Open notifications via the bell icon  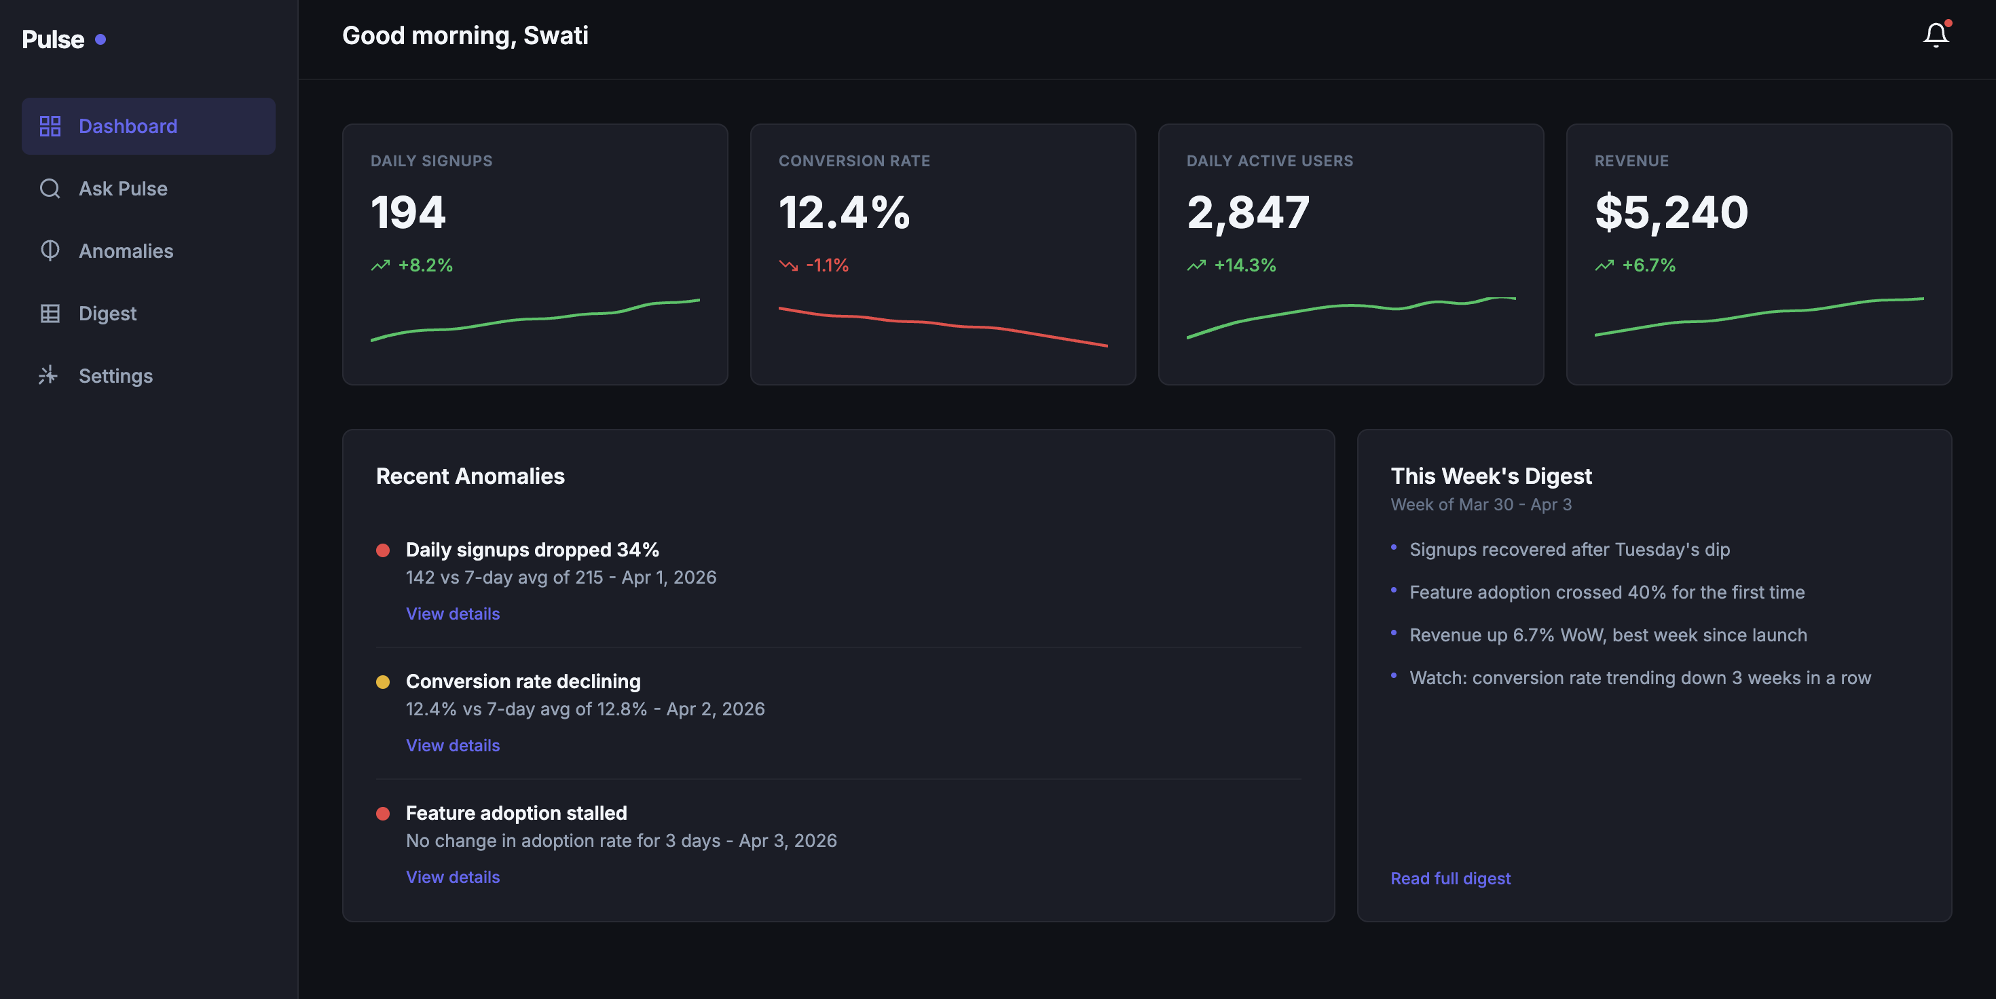[x=1935, y=34]
